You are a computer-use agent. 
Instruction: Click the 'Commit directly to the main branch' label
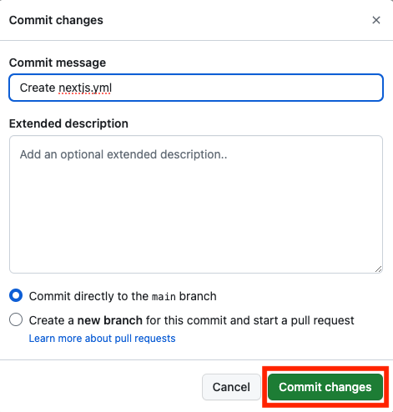(123, 296)
